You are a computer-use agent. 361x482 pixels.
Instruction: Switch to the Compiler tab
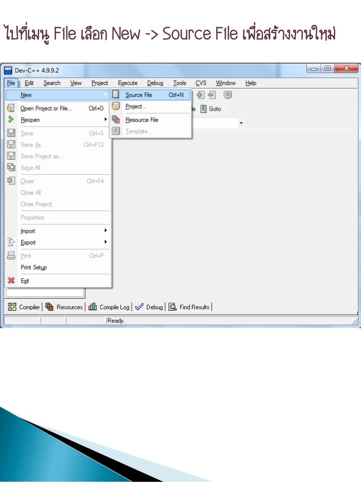tap(24, 307)
